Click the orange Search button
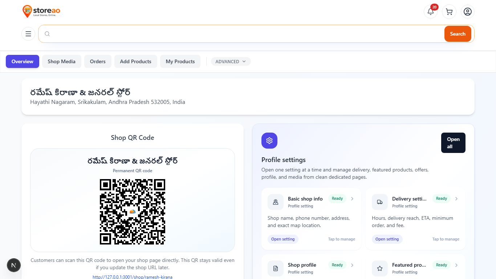496x279 pixels. 458,34
